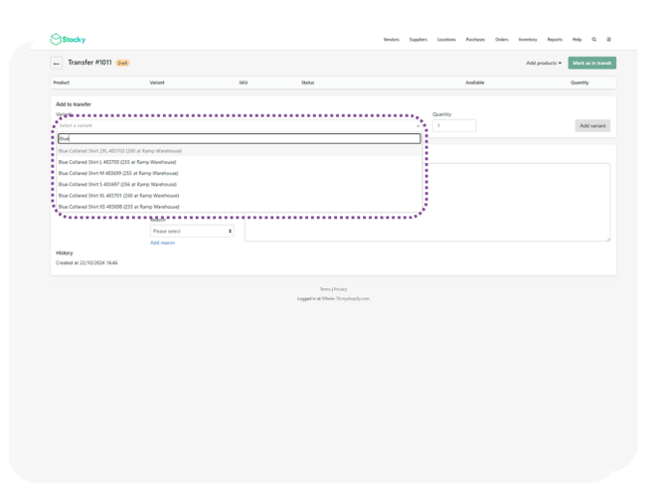Pick Blue Collared Shirt XS 483698 option
This screenshot has width=666, height=499.
(x=118, y=207)
